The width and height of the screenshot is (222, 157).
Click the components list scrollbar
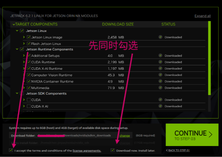pos(209,58)
